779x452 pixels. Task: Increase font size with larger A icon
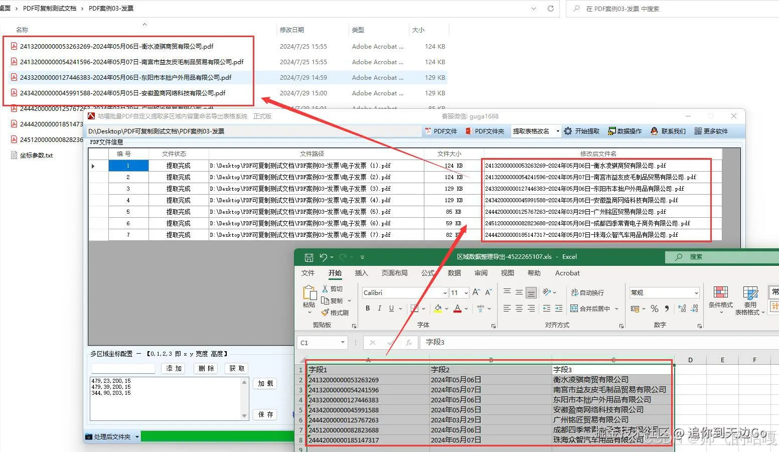pos(476,292)
